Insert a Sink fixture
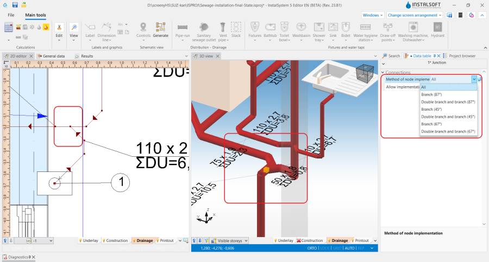 click(x=333, y=31)
